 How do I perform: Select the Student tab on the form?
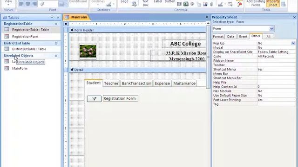coord(93,83)
